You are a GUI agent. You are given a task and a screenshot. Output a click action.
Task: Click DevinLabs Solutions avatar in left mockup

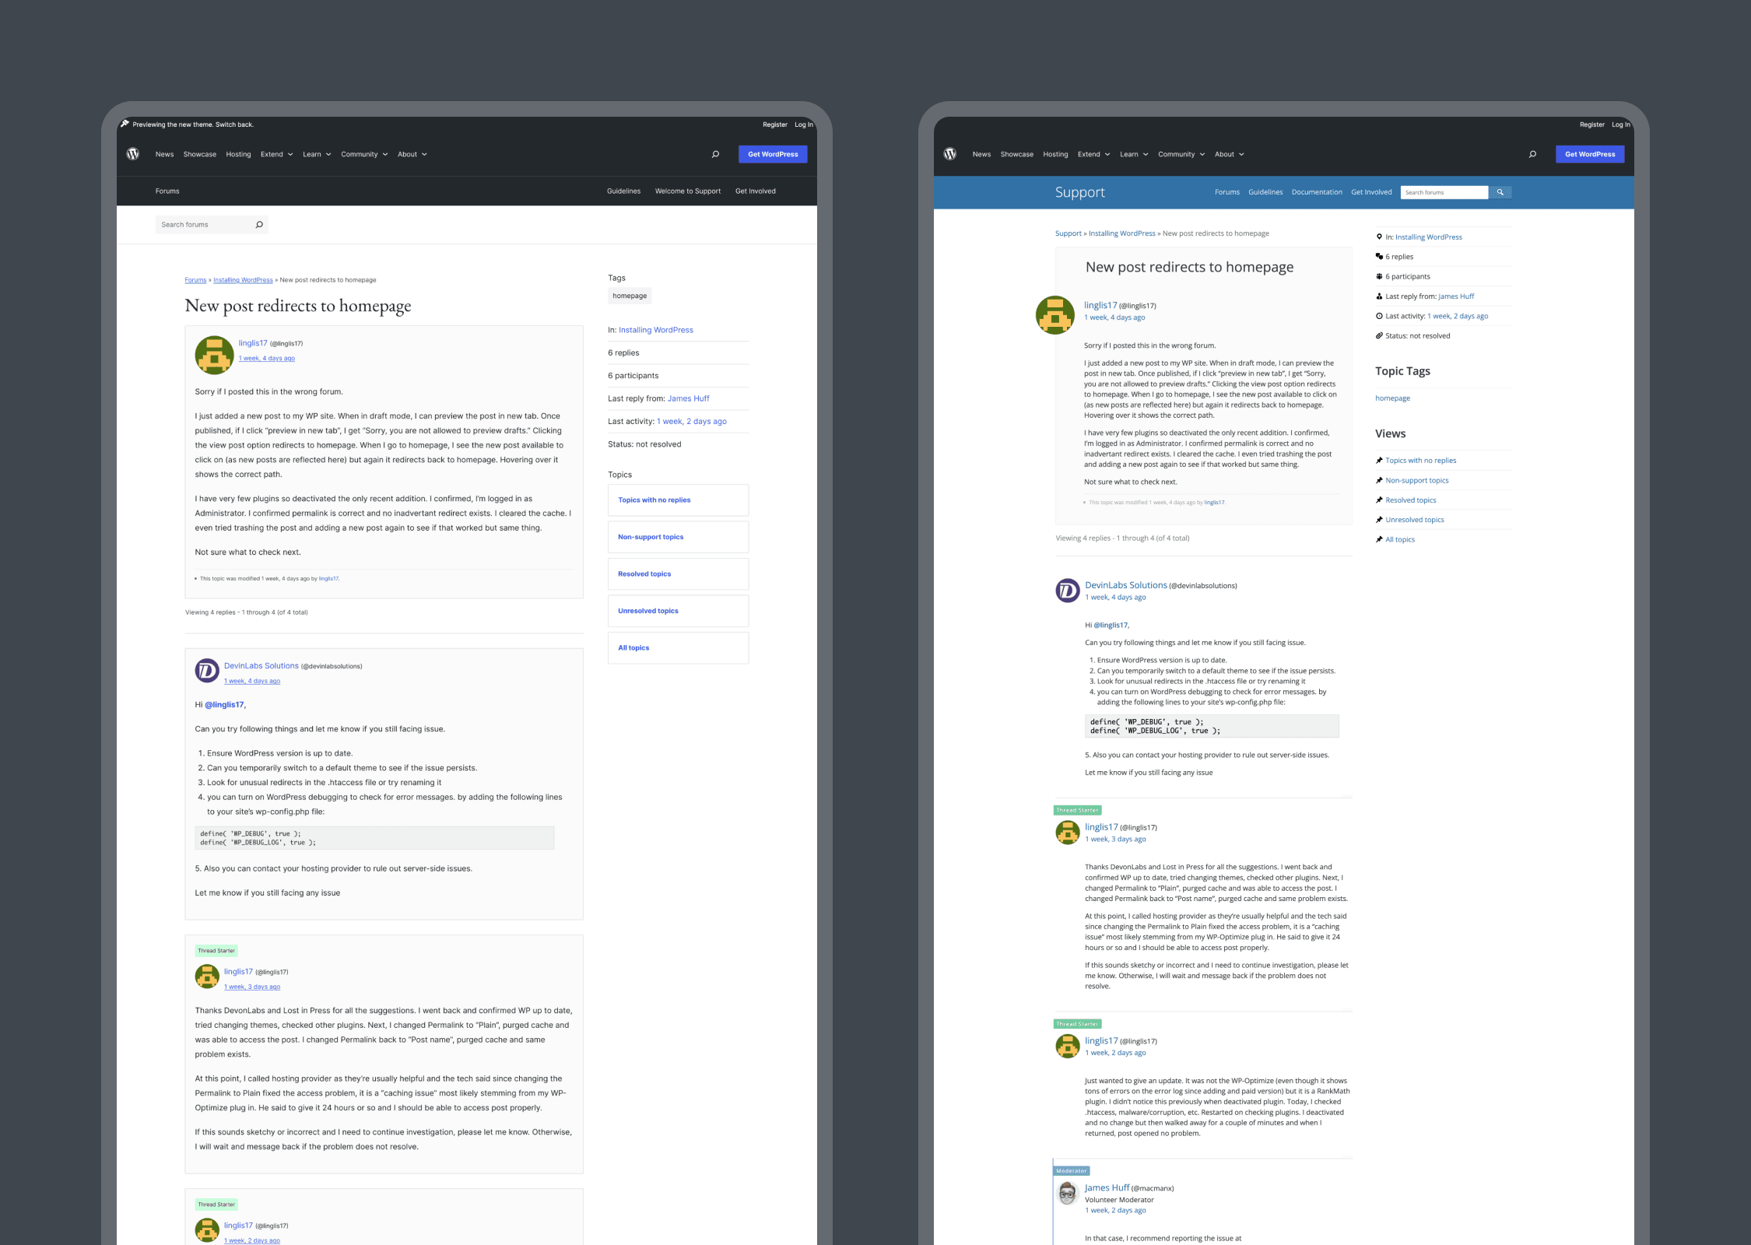[x=207, y=671]
